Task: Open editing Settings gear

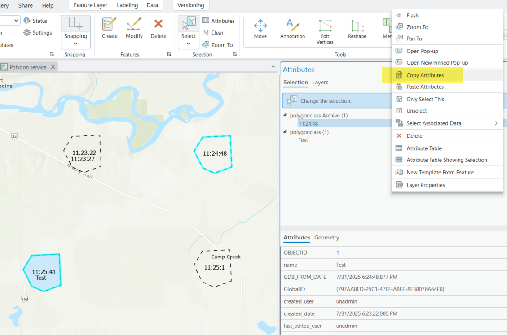Action: click(x=38, y=33)
